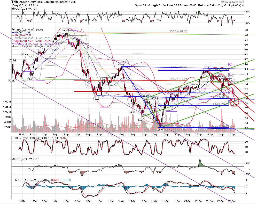257x205 pixels.
Task: Click the 'Volume 3.4M' header value
Action: [207, 5]
